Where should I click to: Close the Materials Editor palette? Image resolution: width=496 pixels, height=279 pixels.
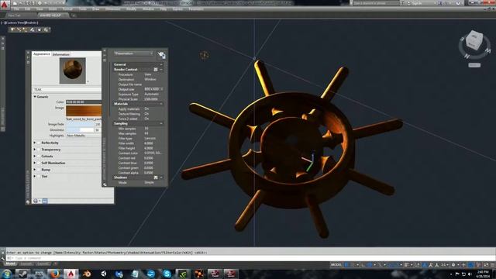click(28, 53)
